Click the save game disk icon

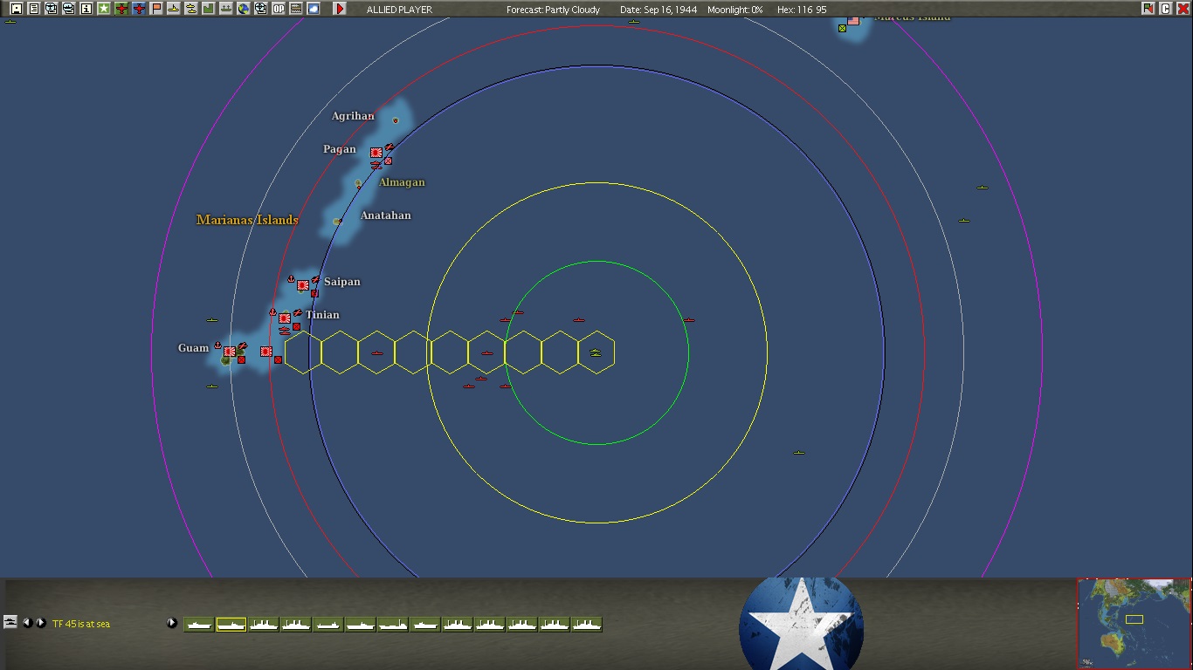coord(16,9)
